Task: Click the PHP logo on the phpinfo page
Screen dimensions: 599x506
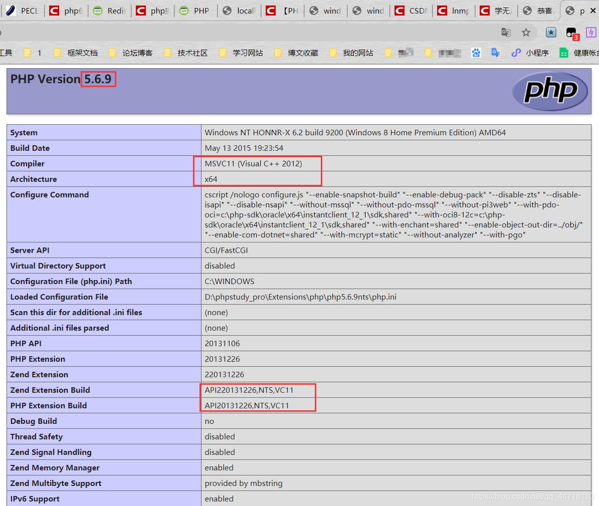Action: pos(550,92)
